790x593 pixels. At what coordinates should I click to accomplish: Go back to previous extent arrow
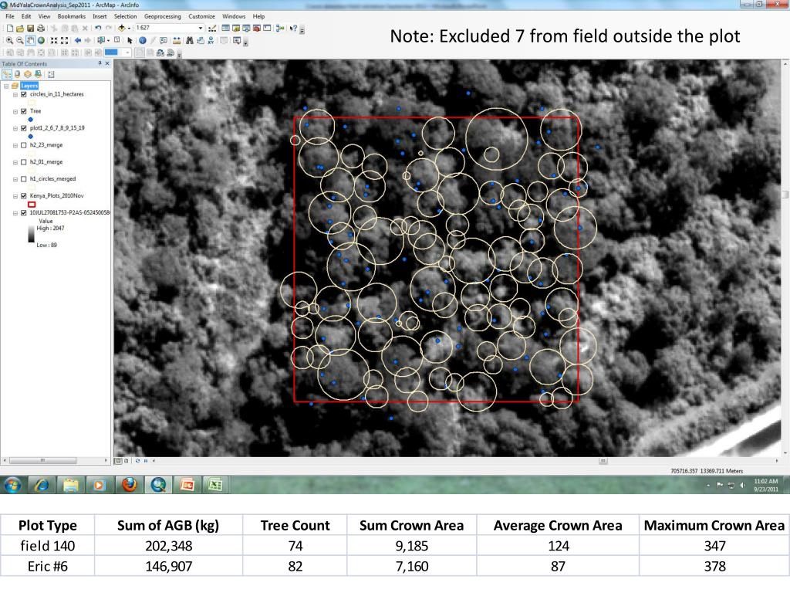78,40
